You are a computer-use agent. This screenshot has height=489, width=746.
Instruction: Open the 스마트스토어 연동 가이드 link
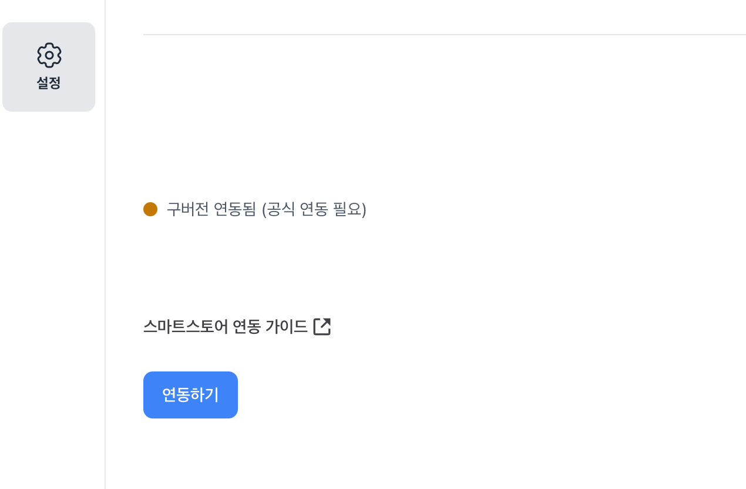tap(226, 326)
